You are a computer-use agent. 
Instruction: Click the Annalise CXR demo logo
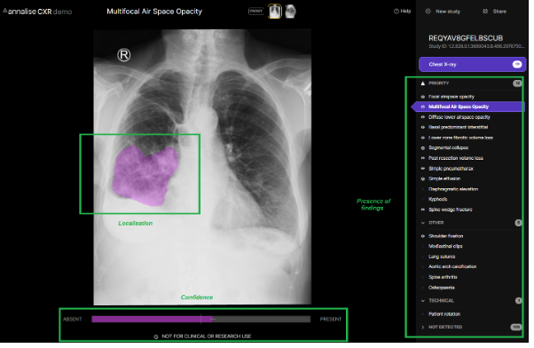click(x=37, y=12)
